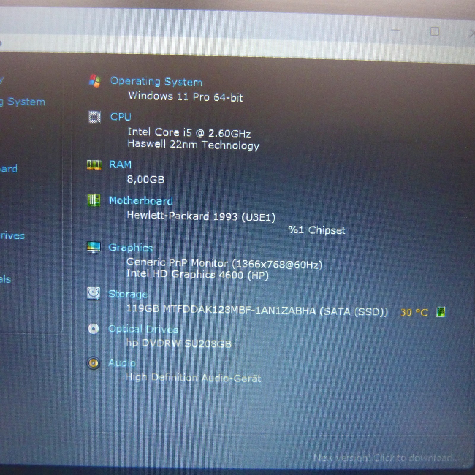Click the 'Haswell 22nm Technology' text

tap(193, 145)
